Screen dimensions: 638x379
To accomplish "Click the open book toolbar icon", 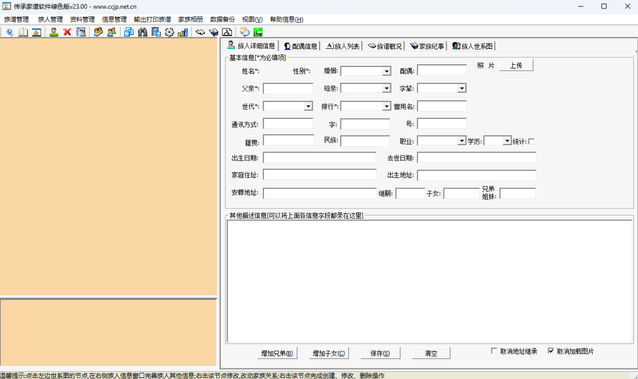I will tap(23, 32).
